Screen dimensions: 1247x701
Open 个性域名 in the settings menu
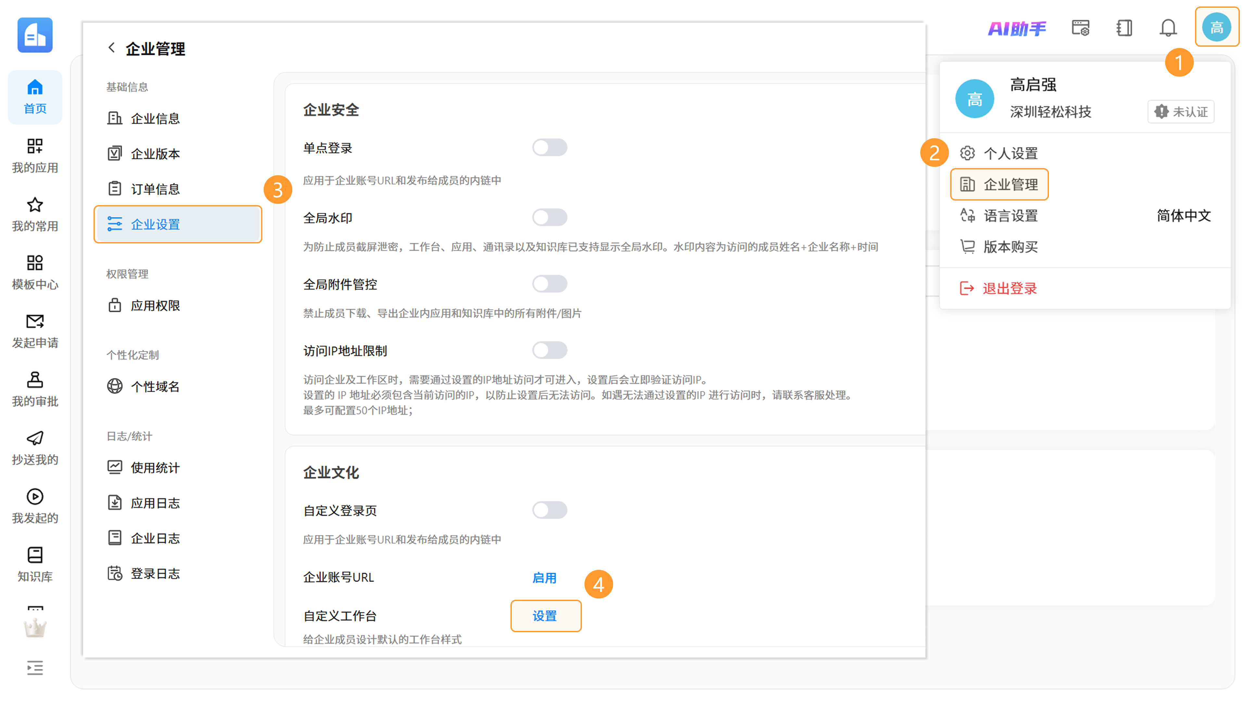178,387
